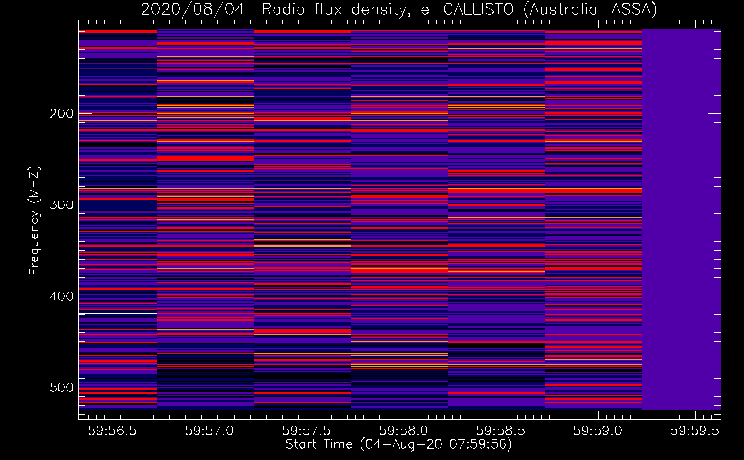The height and width of the screenshot is (460, 744).
Task: Click the 59:57.0 time tick label
Action: click(x=209, y=431)
